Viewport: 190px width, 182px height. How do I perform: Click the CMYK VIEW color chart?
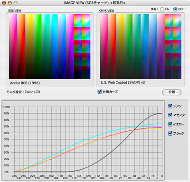[141, 46]
